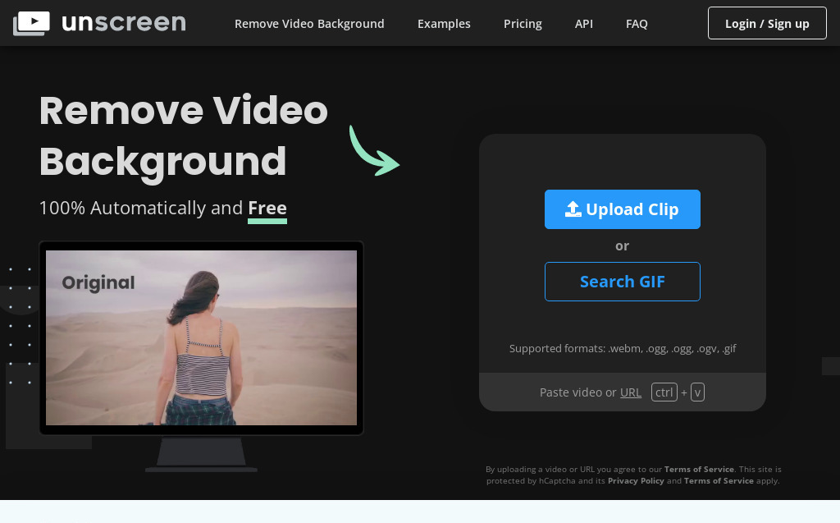The width and height of the screenshot is (840, 523).
Task: Open the Terms of Service link
Action: (699, 469)
